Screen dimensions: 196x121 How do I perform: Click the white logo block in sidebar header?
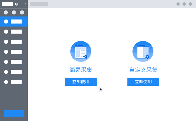click(x=7, y=4)
